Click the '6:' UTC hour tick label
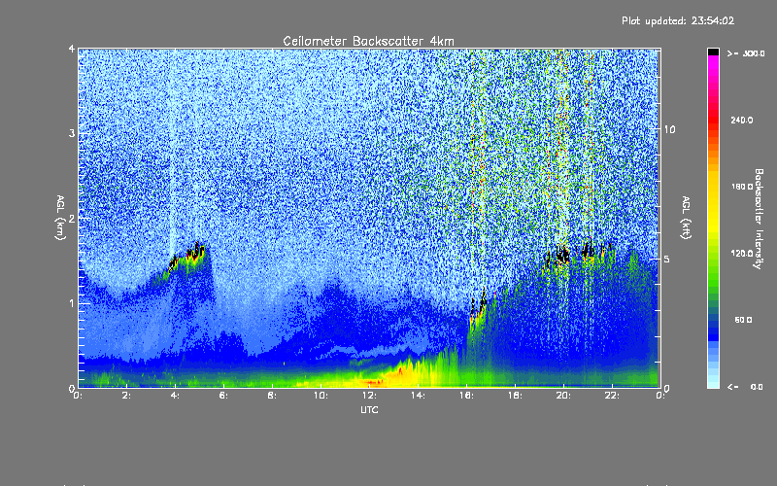777x486 pixels. (224, 396)
